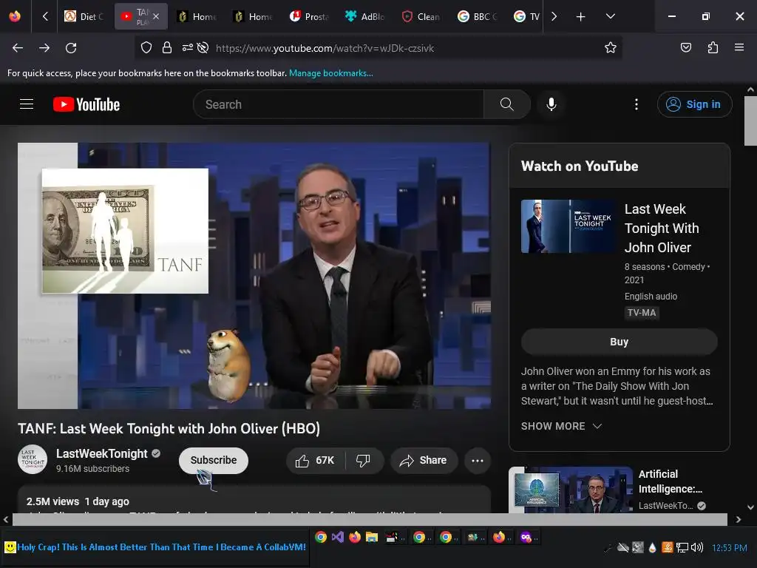Click the video description box with 2.5M views
Screen dimensions: 757x568
(x=254, y=500)
